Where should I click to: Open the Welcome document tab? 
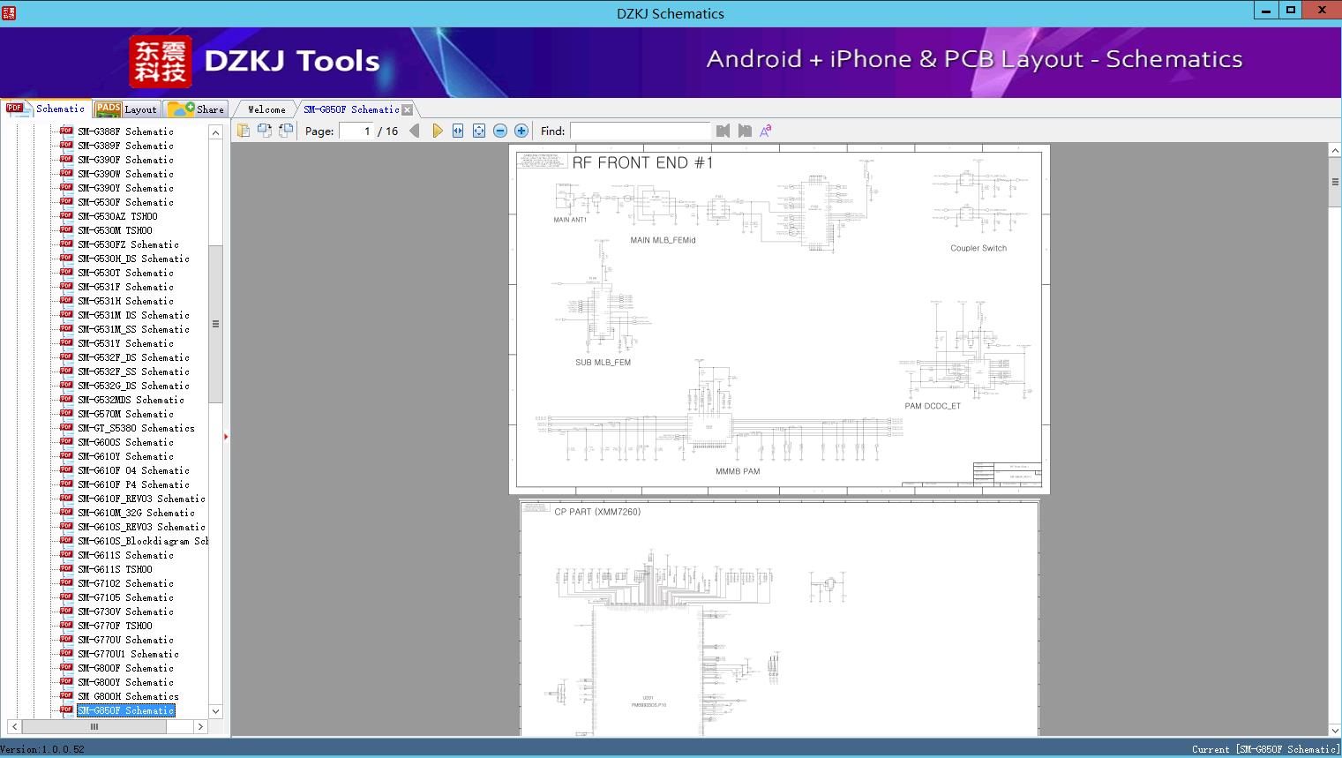pyautogui.click(x=266, y=109)
